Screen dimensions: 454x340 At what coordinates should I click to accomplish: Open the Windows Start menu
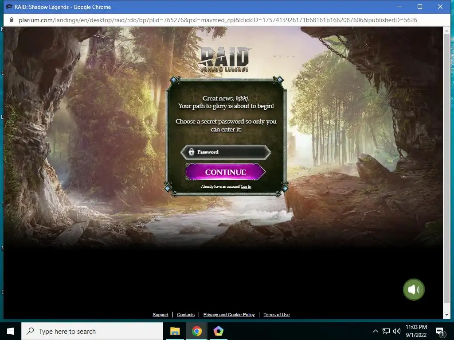[11, 331]
